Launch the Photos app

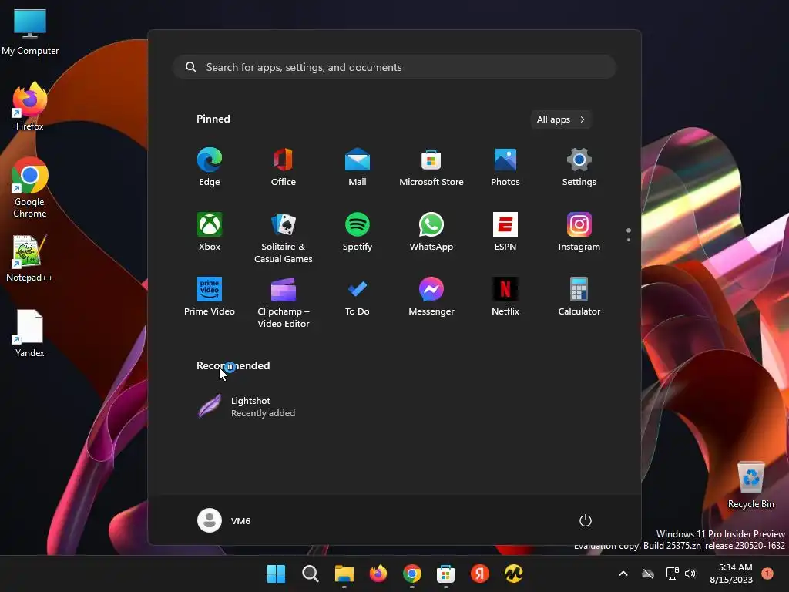point(505,167)
